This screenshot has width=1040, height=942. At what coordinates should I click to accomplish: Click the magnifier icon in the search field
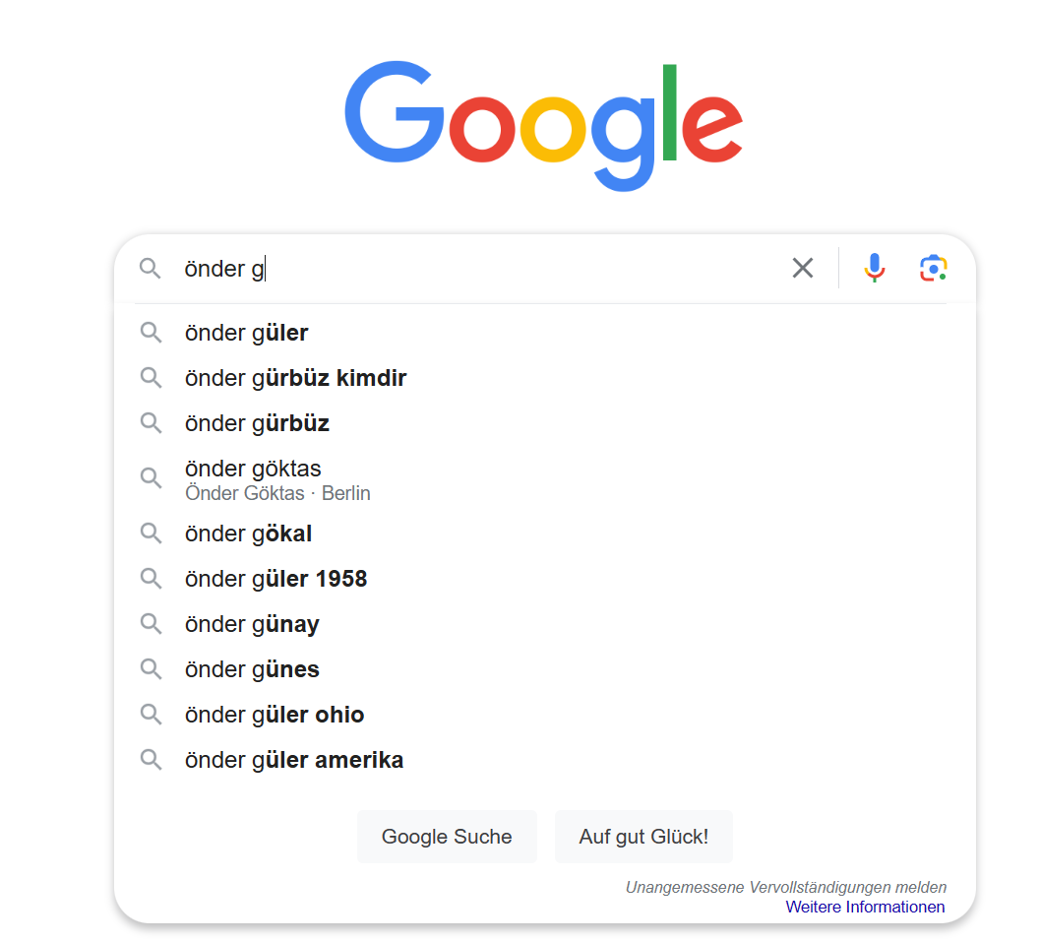[150, 268]
